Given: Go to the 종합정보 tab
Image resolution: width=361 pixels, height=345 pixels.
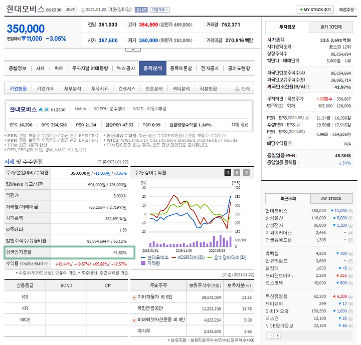Looking at the screenshot, I should (x=18, y=68).
